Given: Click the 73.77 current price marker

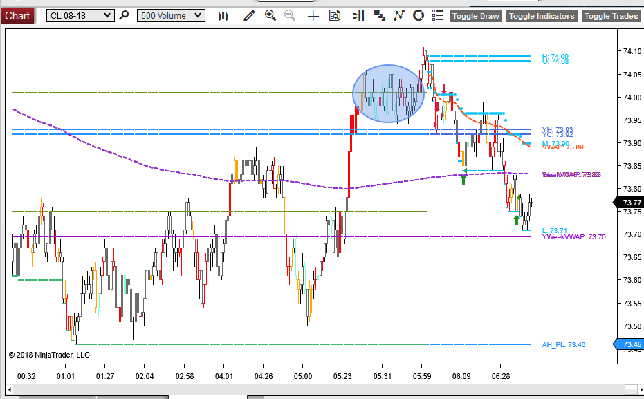Looking at the screenshot, I should (629, 203).
